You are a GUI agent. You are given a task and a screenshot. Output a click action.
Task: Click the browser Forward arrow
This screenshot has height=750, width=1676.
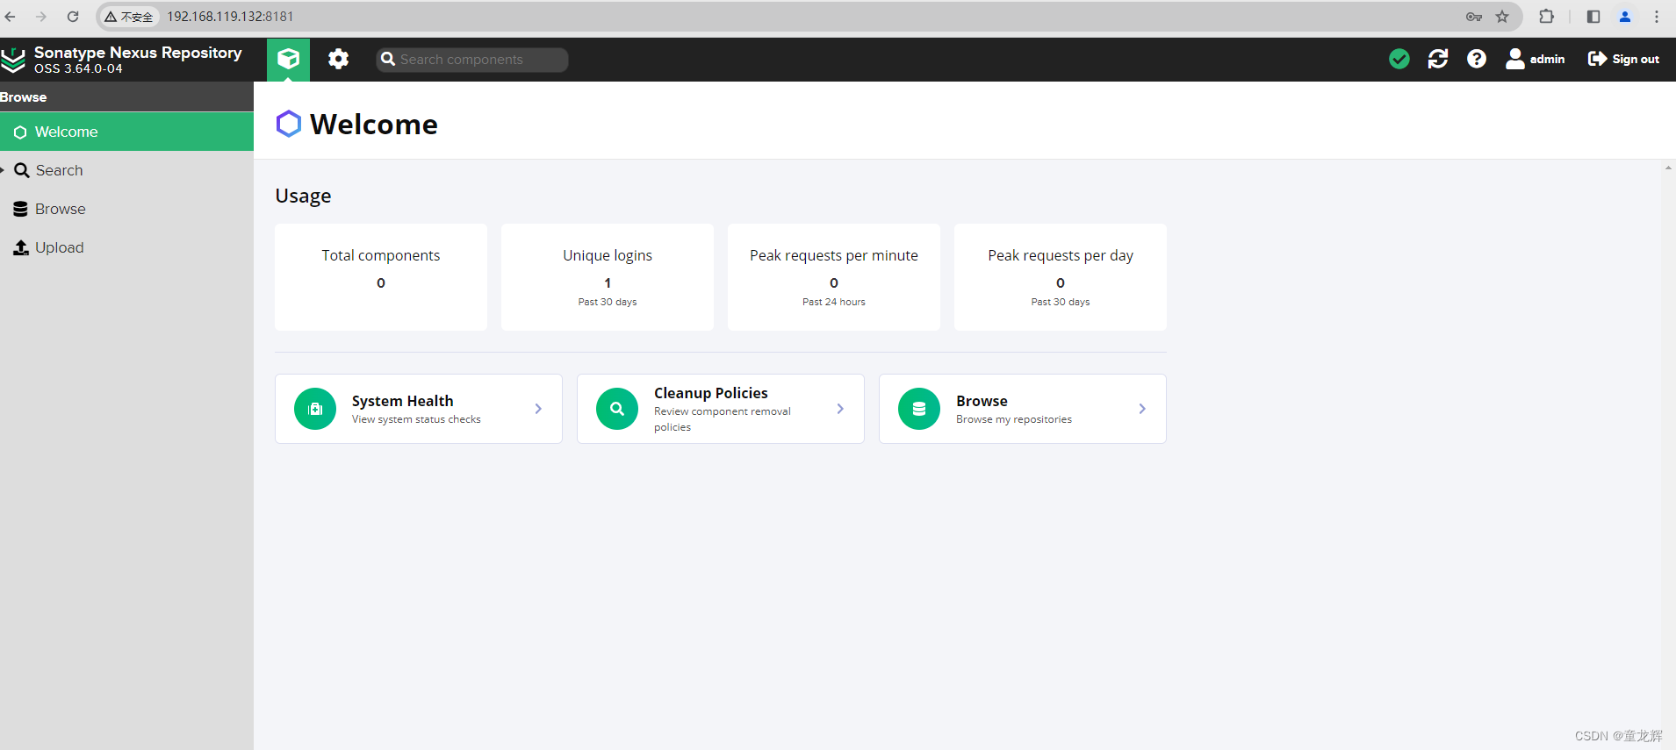pos(41,17)
